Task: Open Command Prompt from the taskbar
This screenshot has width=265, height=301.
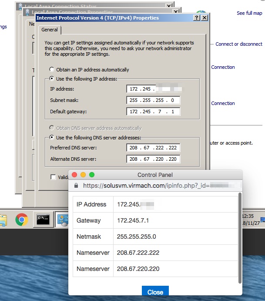Action: [x=43, y=220]
